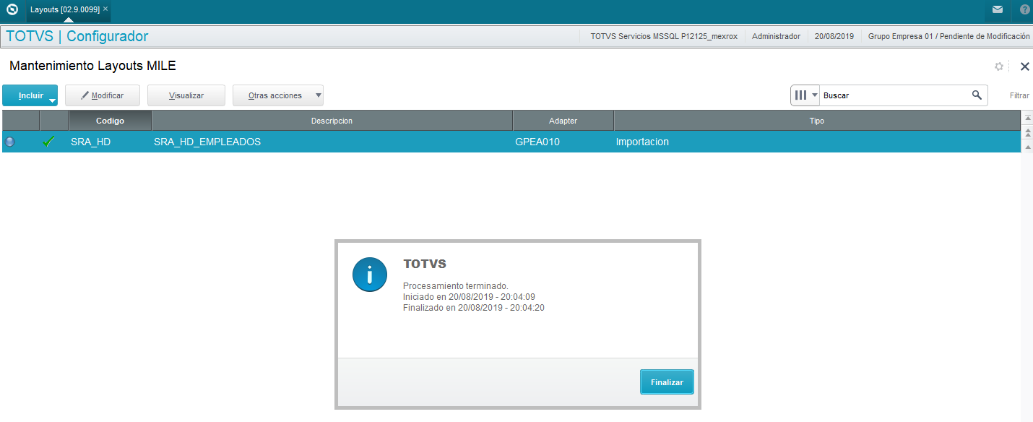The width and height of the screenshot is (1033, 422).
Task: Click the magnifying glass search icon
Action: [977, 95]
